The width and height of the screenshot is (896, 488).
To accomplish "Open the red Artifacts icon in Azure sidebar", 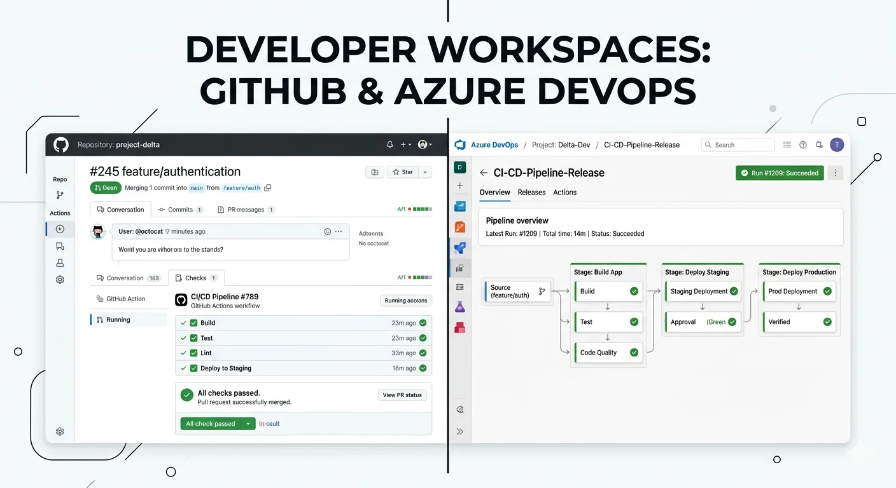I will click(460, 328).
